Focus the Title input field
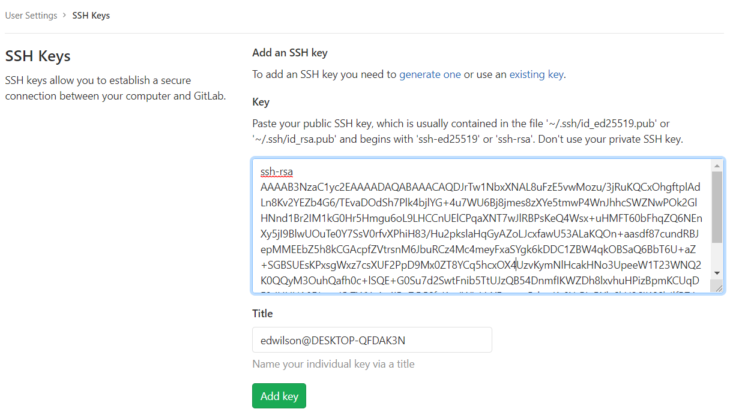 372,340
